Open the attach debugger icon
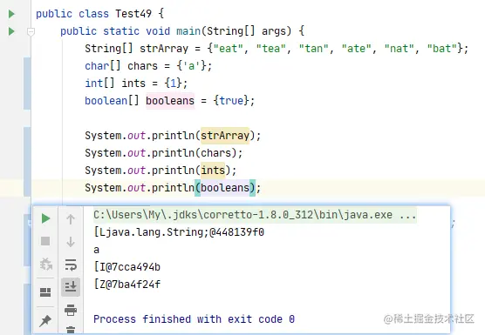This screenshot has width=485, height=335. (45, 264)
